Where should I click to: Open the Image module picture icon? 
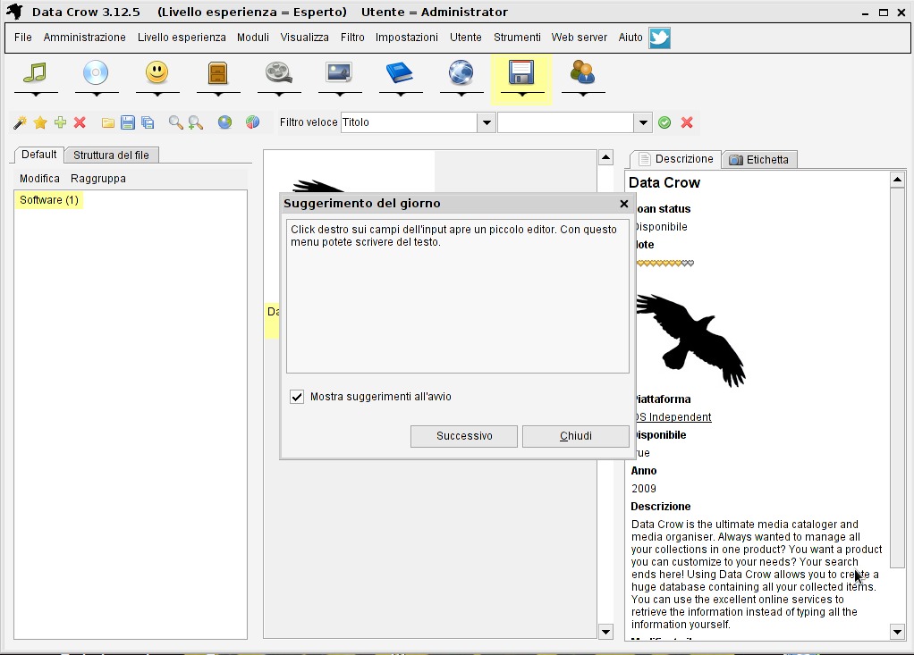click(339, 72)
